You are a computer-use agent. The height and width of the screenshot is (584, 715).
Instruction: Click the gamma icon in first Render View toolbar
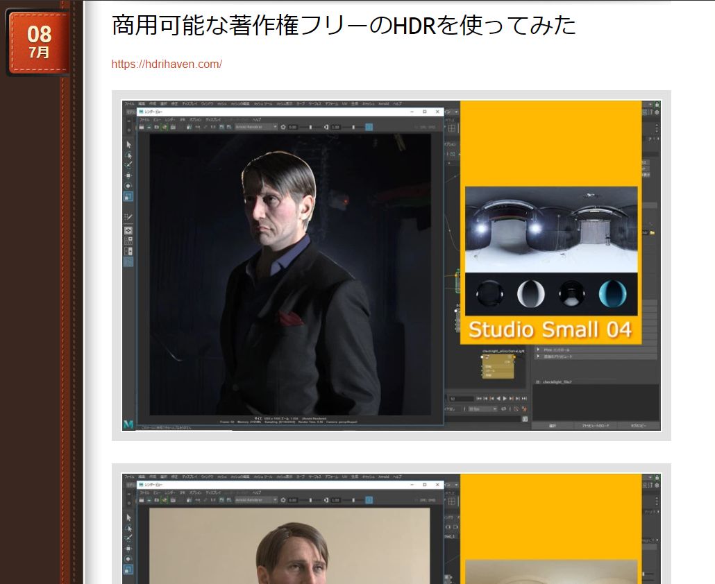326,127
